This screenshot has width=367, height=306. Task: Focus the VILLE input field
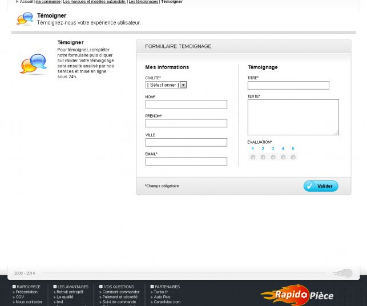(186, 142)
